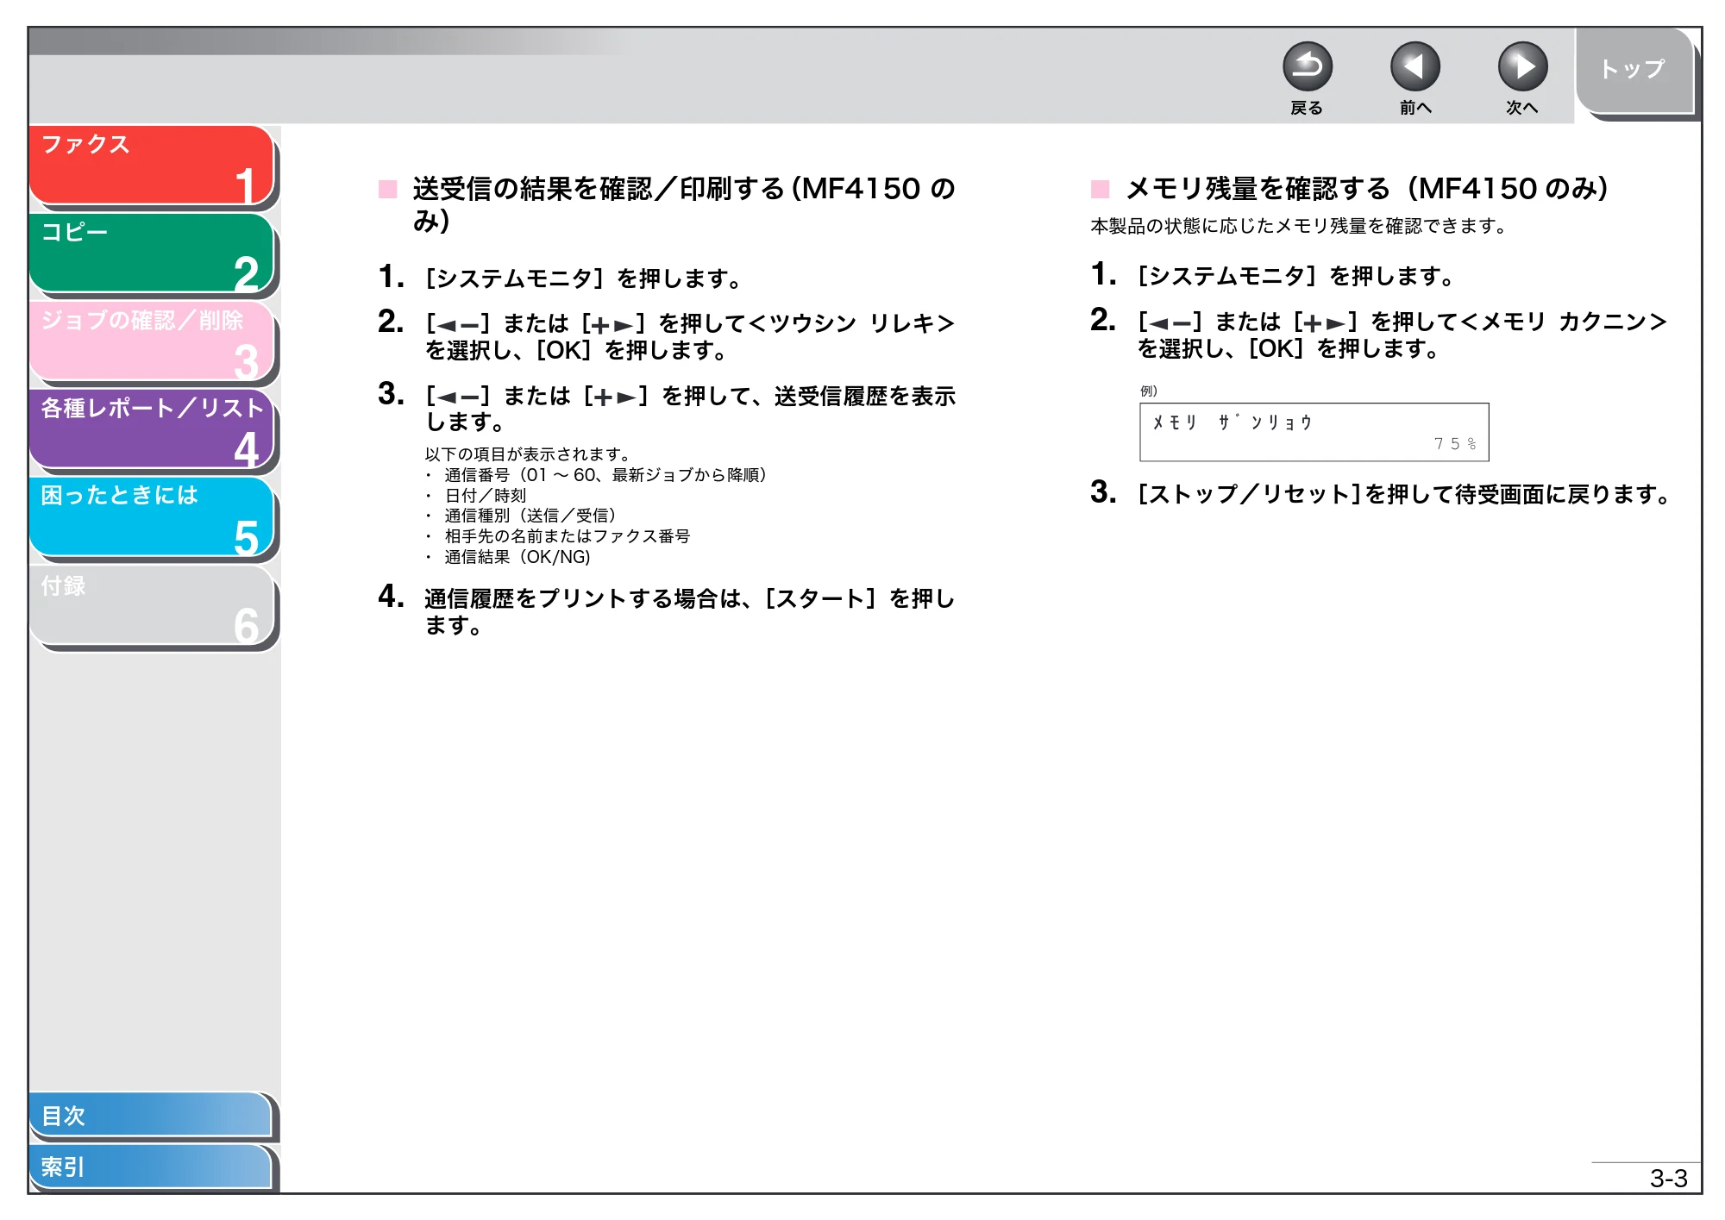Click bullet text 相手先の名前またはファクス番号
The image size is (1725, 1220).
[567, 536]
